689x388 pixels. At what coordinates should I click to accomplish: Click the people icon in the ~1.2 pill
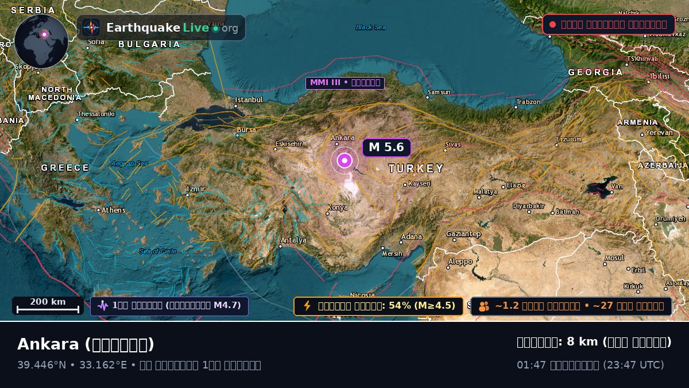[x=484, y=306]
